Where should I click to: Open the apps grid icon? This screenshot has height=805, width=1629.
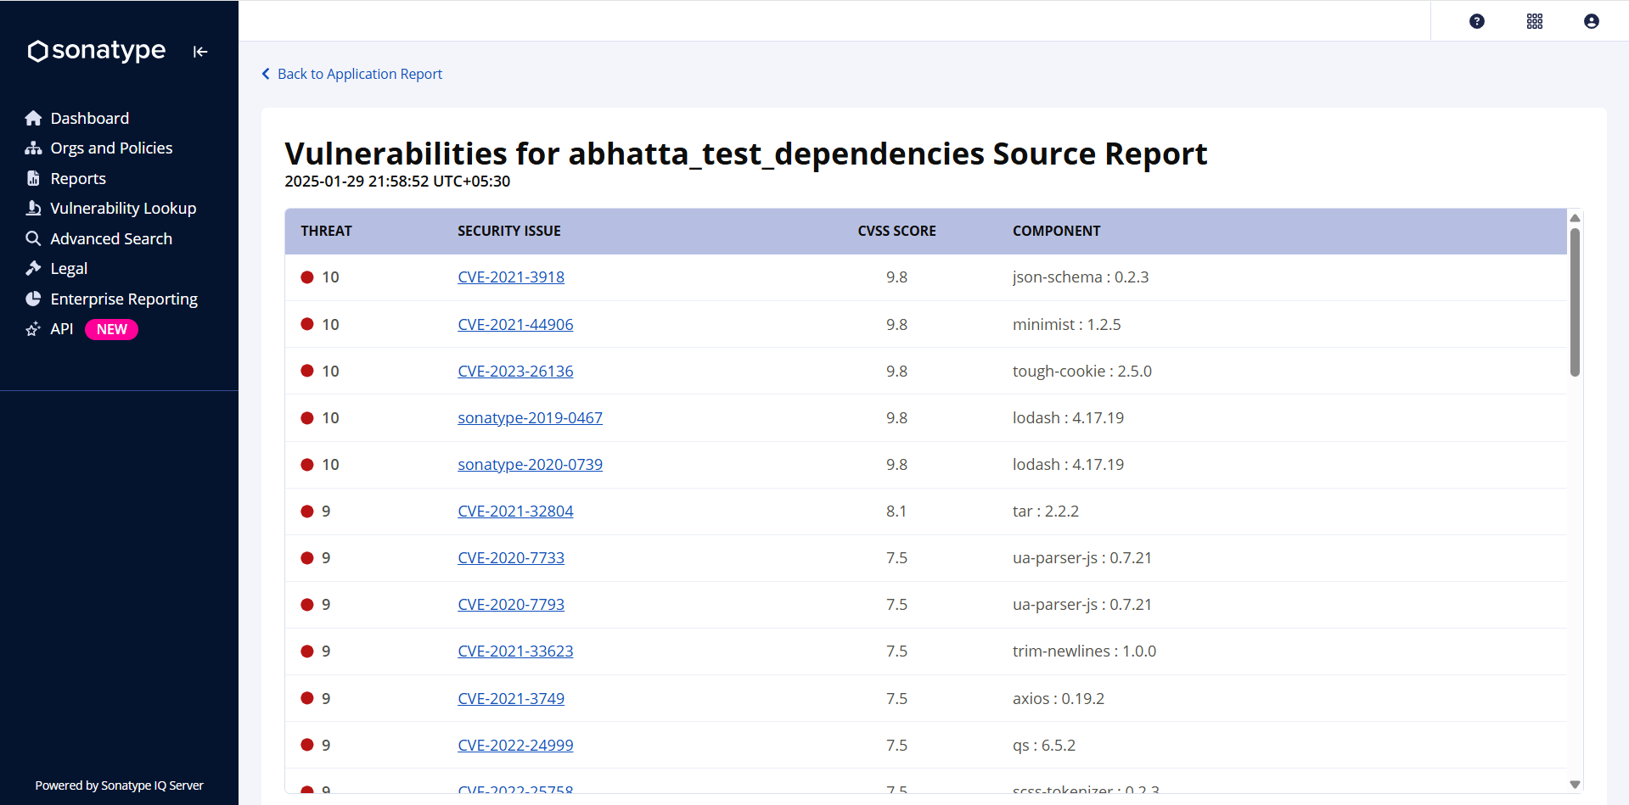click(x=1535, y=21)
